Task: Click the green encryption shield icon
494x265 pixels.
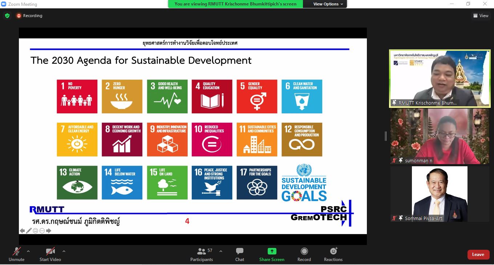Action: click(x=7, y=16)
